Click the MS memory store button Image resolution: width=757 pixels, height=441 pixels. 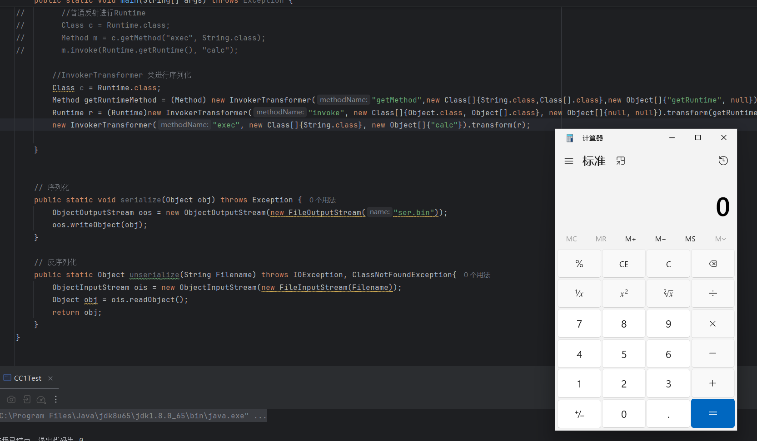690,239
